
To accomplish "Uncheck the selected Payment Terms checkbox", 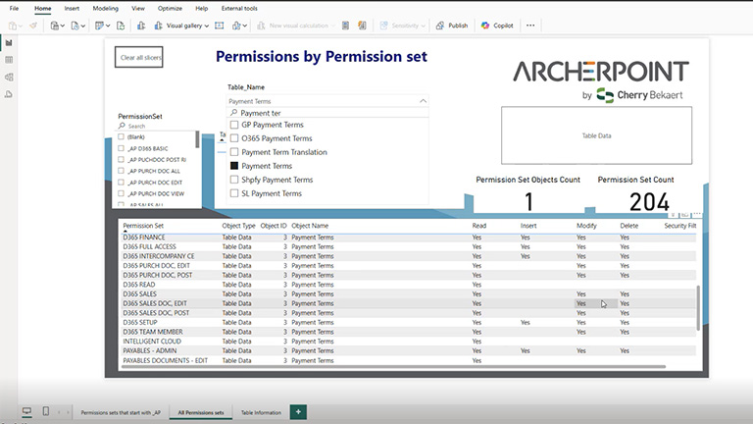I will [234, 166].
